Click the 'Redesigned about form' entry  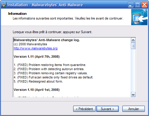38,81
